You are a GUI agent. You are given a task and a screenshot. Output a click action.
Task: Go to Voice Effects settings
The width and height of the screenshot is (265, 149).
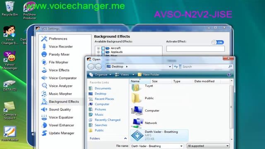coord(55,70)
